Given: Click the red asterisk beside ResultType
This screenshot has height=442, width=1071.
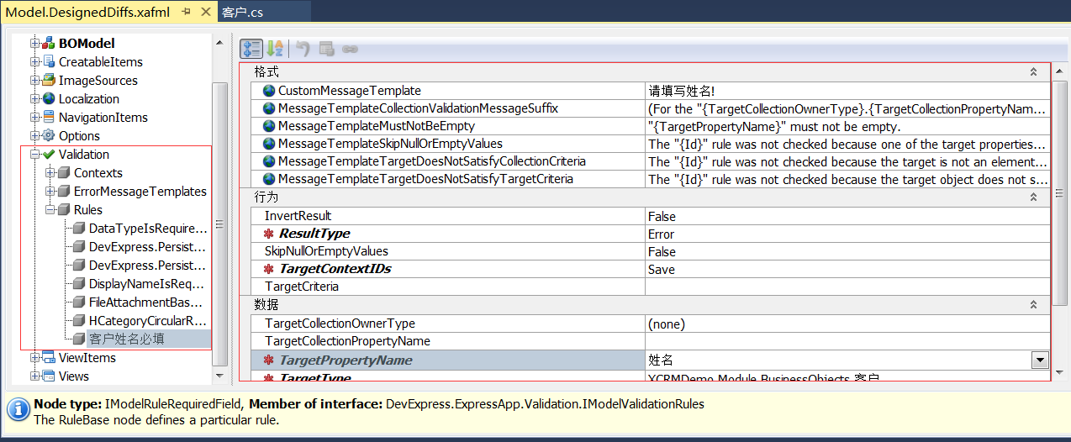Looking at the screenshot, I should click(x=269, y=234).
